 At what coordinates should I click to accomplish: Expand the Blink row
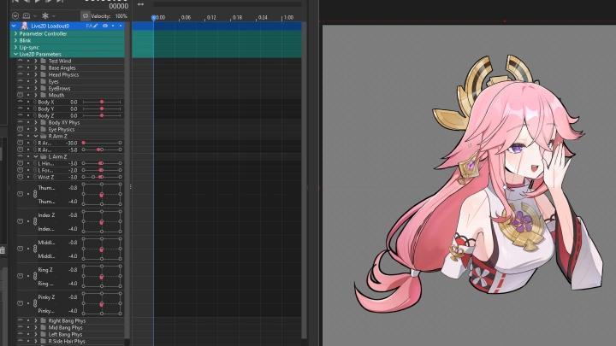15,40
